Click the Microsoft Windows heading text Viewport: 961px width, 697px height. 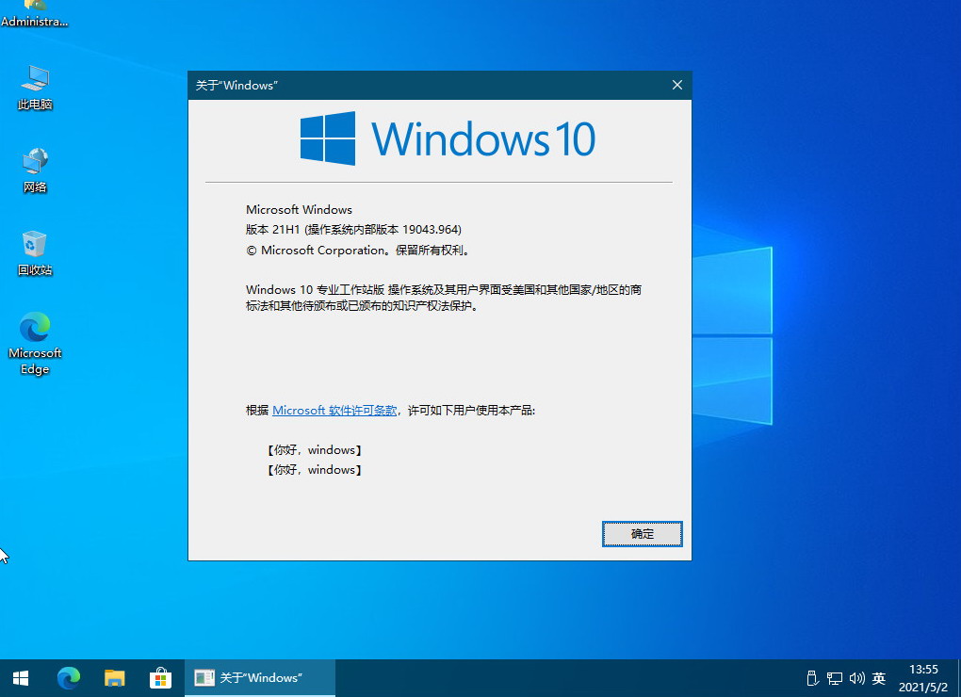[299, 209]
